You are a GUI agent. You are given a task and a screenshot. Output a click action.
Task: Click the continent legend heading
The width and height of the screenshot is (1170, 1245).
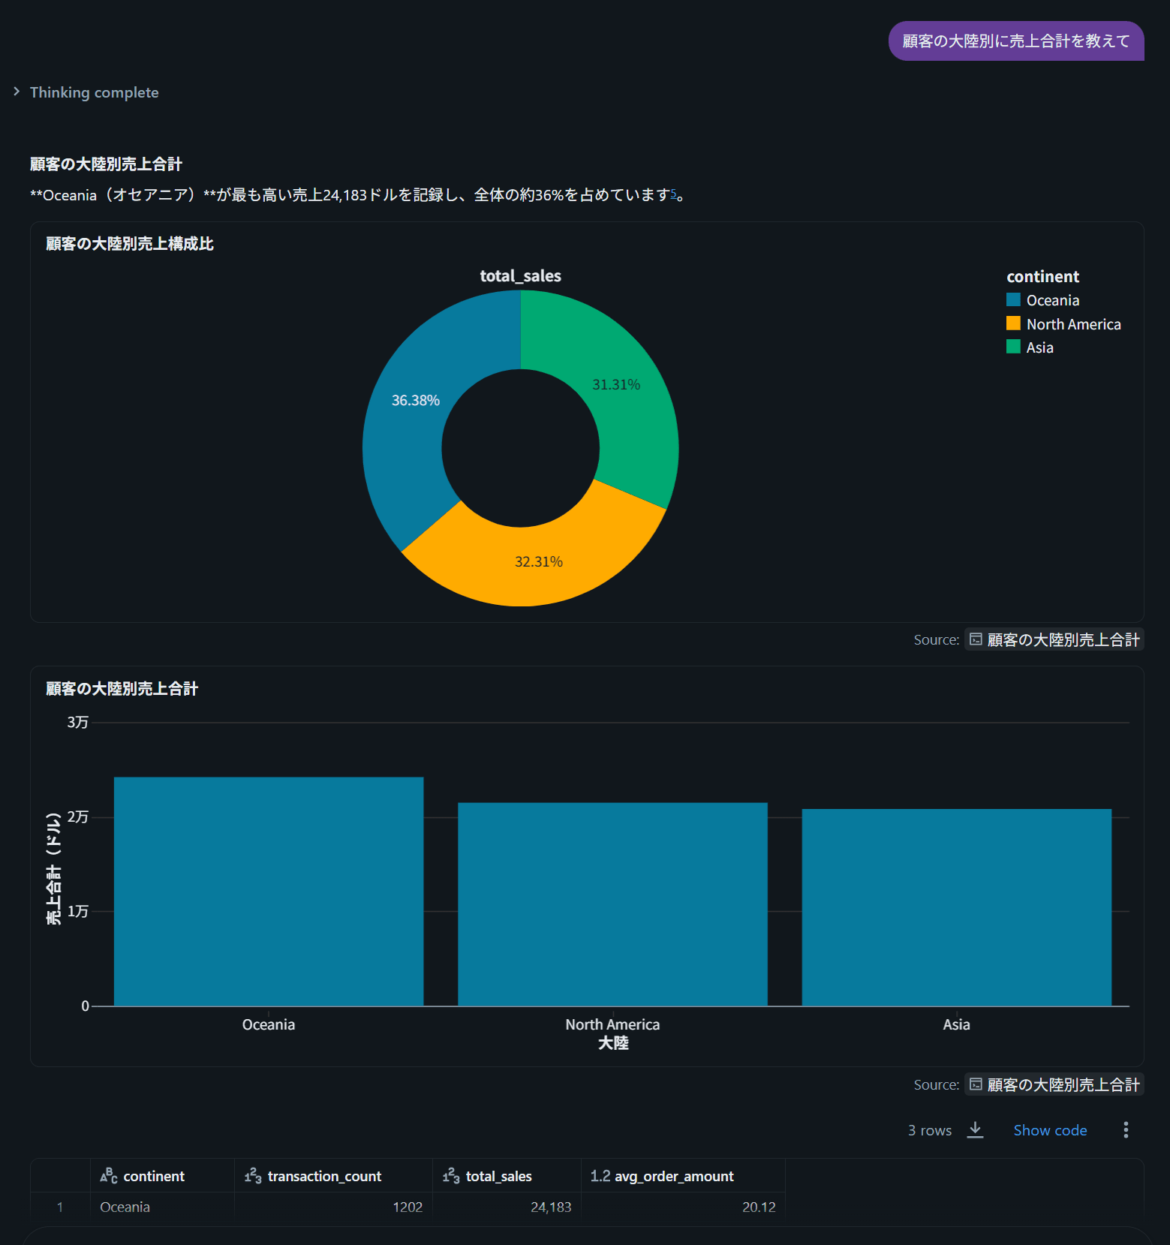[x=1043, y=276]
